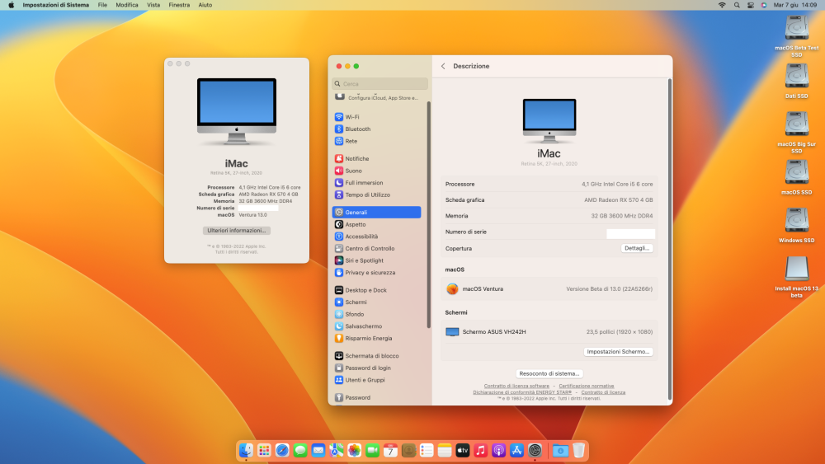Go back from Descrizione using back chevron
Screen dimensions: 825x464
click(443, 66)
